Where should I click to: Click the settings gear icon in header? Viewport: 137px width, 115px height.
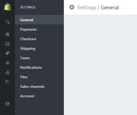(72, 7)
